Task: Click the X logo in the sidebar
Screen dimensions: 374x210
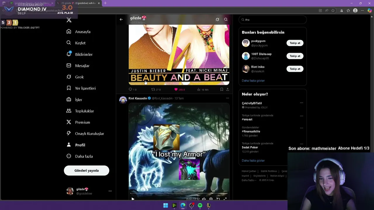Action: point(69,20)
